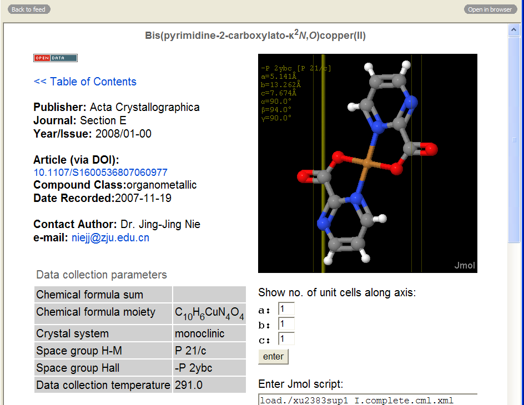The height and width of the screenshot is (405, 524).
Task: Focus the unit cells a-axis field
Action: coord(286,309)
